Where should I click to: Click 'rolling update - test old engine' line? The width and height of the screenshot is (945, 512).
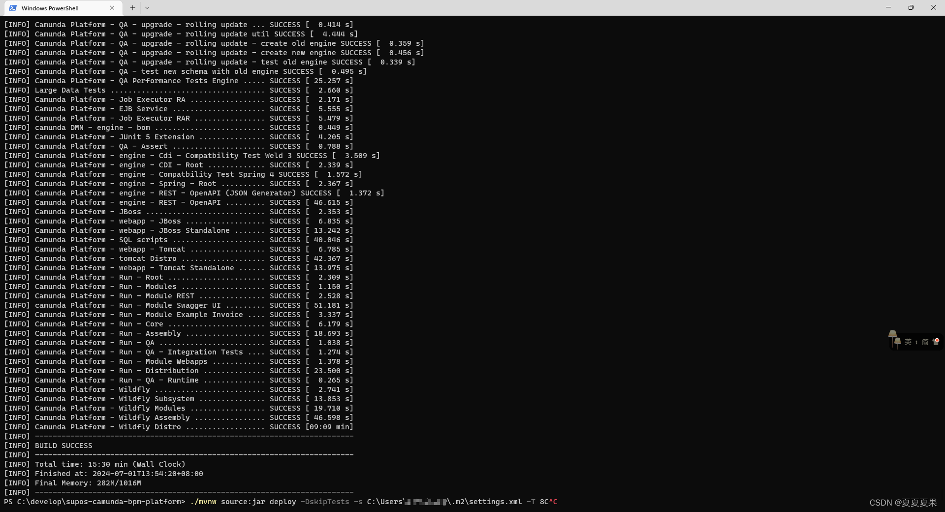[210, 62]
